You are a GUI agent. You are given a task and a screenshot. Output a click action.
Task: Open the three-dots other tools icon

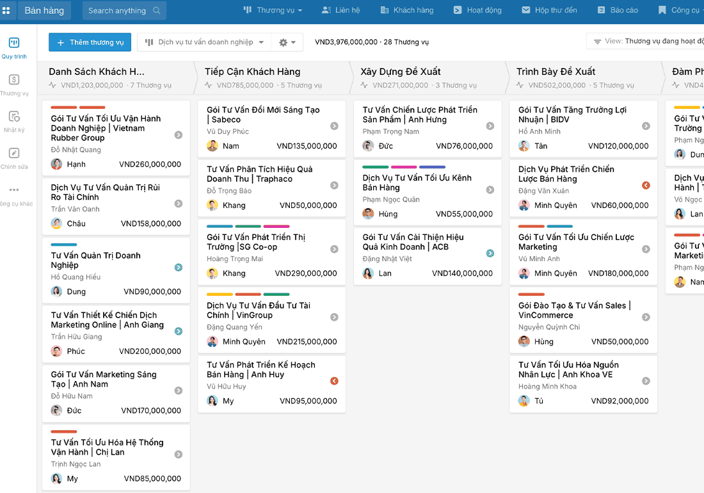click(14, 190)
